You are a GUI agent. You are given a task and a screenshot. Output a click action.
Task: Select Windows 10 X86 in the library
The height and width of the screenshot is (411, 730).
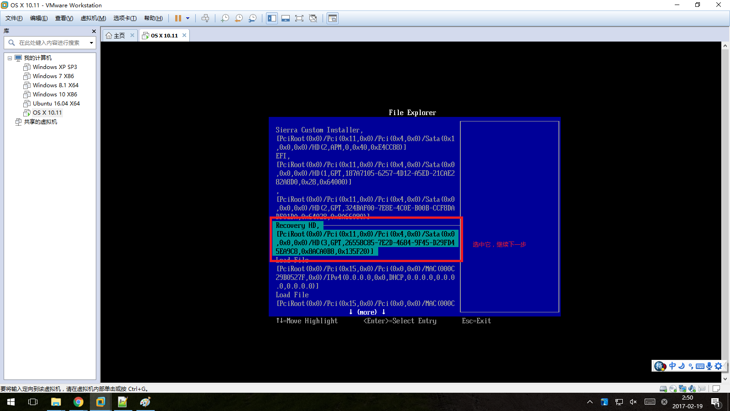click(x=55, y=94)
